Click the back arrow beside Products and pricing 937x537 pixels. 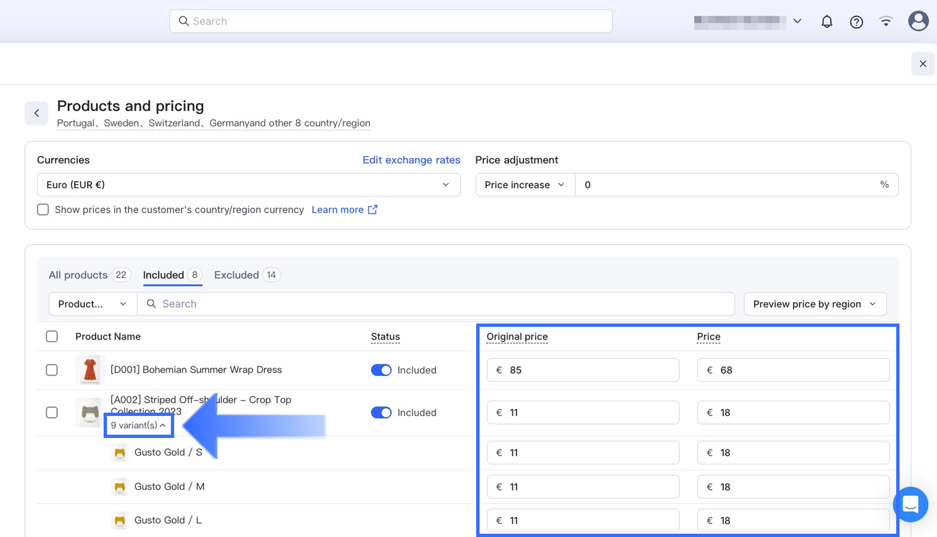(36, 113)
